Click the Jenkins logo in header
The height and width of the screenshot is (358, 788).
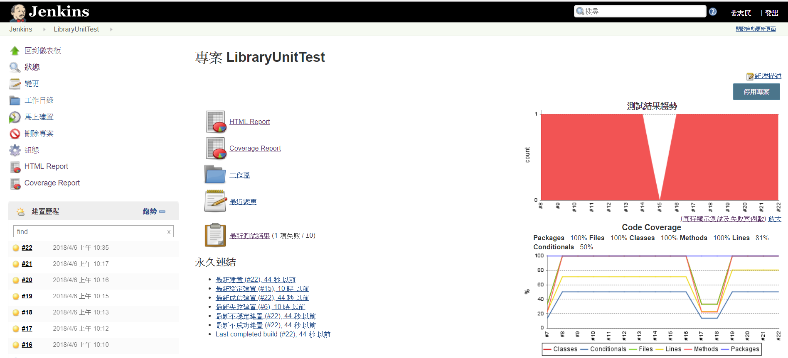click(x=49, y=12)
